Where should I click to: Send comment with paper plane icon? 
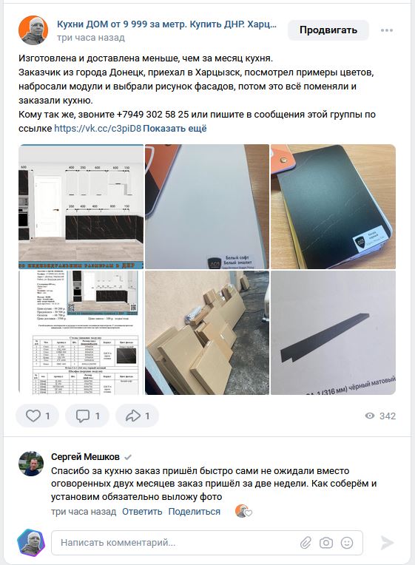[x=387, y=543]
